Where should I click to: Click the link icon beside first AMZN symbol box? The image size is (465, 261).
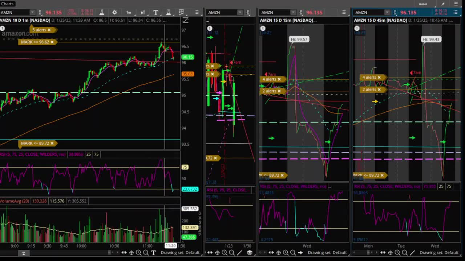point(41,12)
